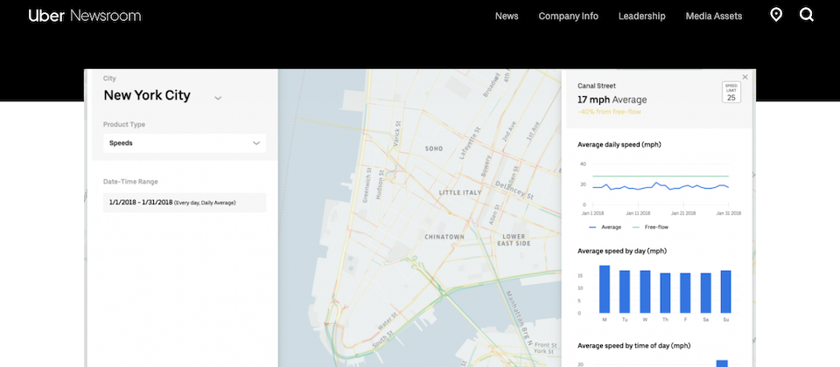The height and width of the screenshot is (367, 840).
Task: Click the Bowery map label
Action: (486, 166)
